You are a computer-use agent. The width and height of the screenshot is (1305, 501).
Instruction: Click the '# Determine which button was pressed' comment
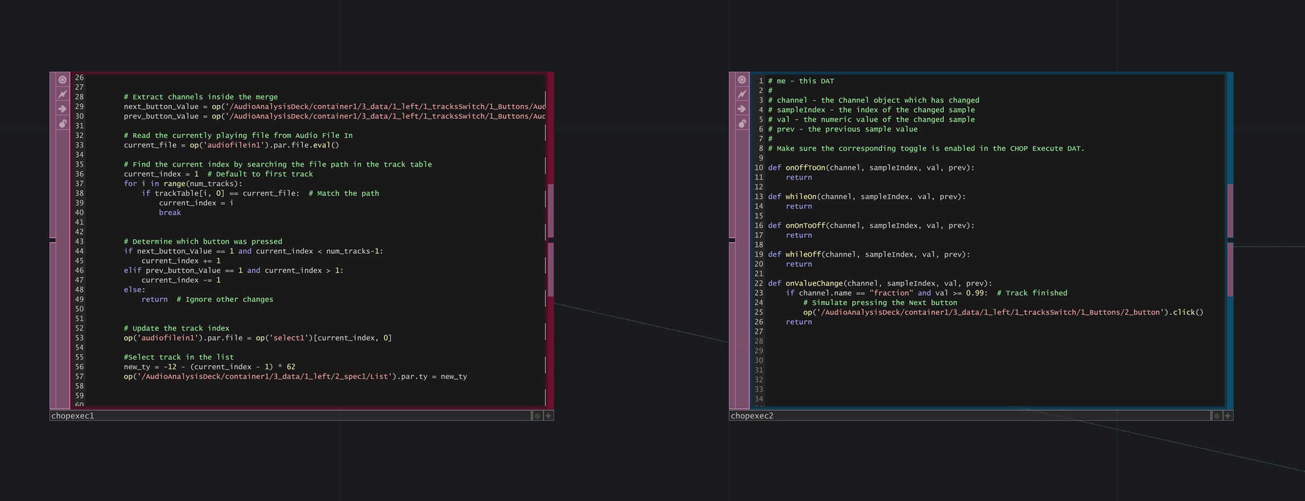203,242
